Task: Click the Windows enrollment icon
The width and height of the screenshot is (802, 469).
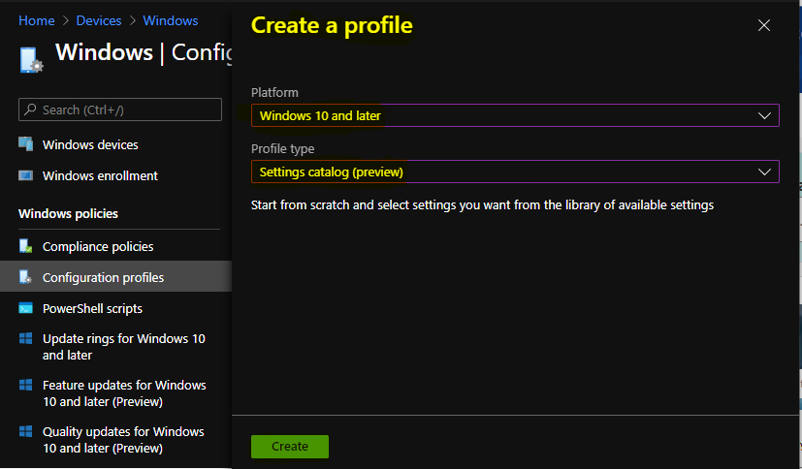Action: pyautogui.click(x=25, y=175)
